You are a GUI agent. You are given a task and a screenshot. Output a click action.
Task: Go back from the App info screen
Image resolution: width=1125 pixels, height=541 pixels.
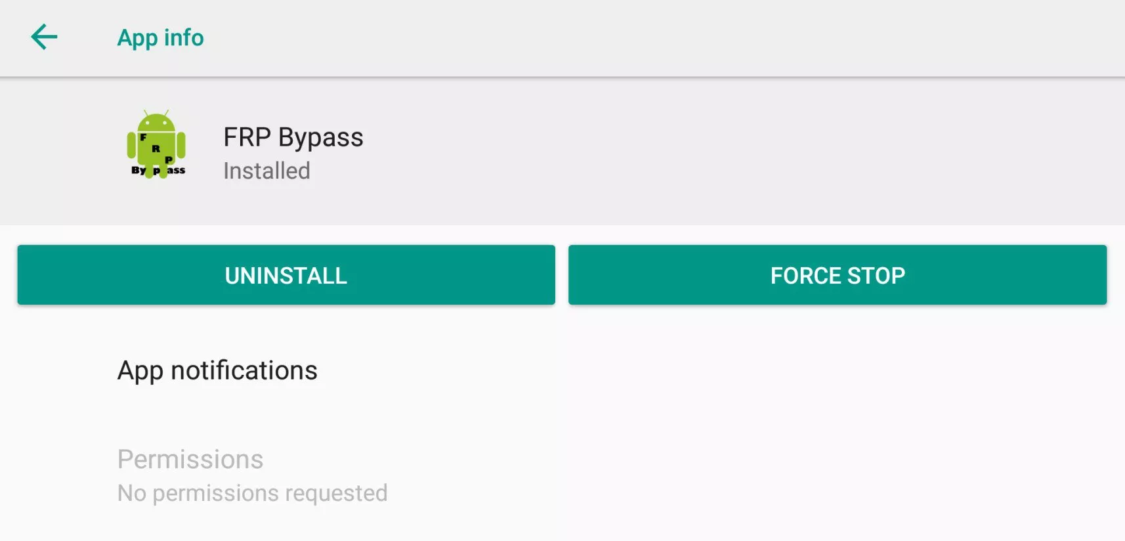tap(44, 37)
